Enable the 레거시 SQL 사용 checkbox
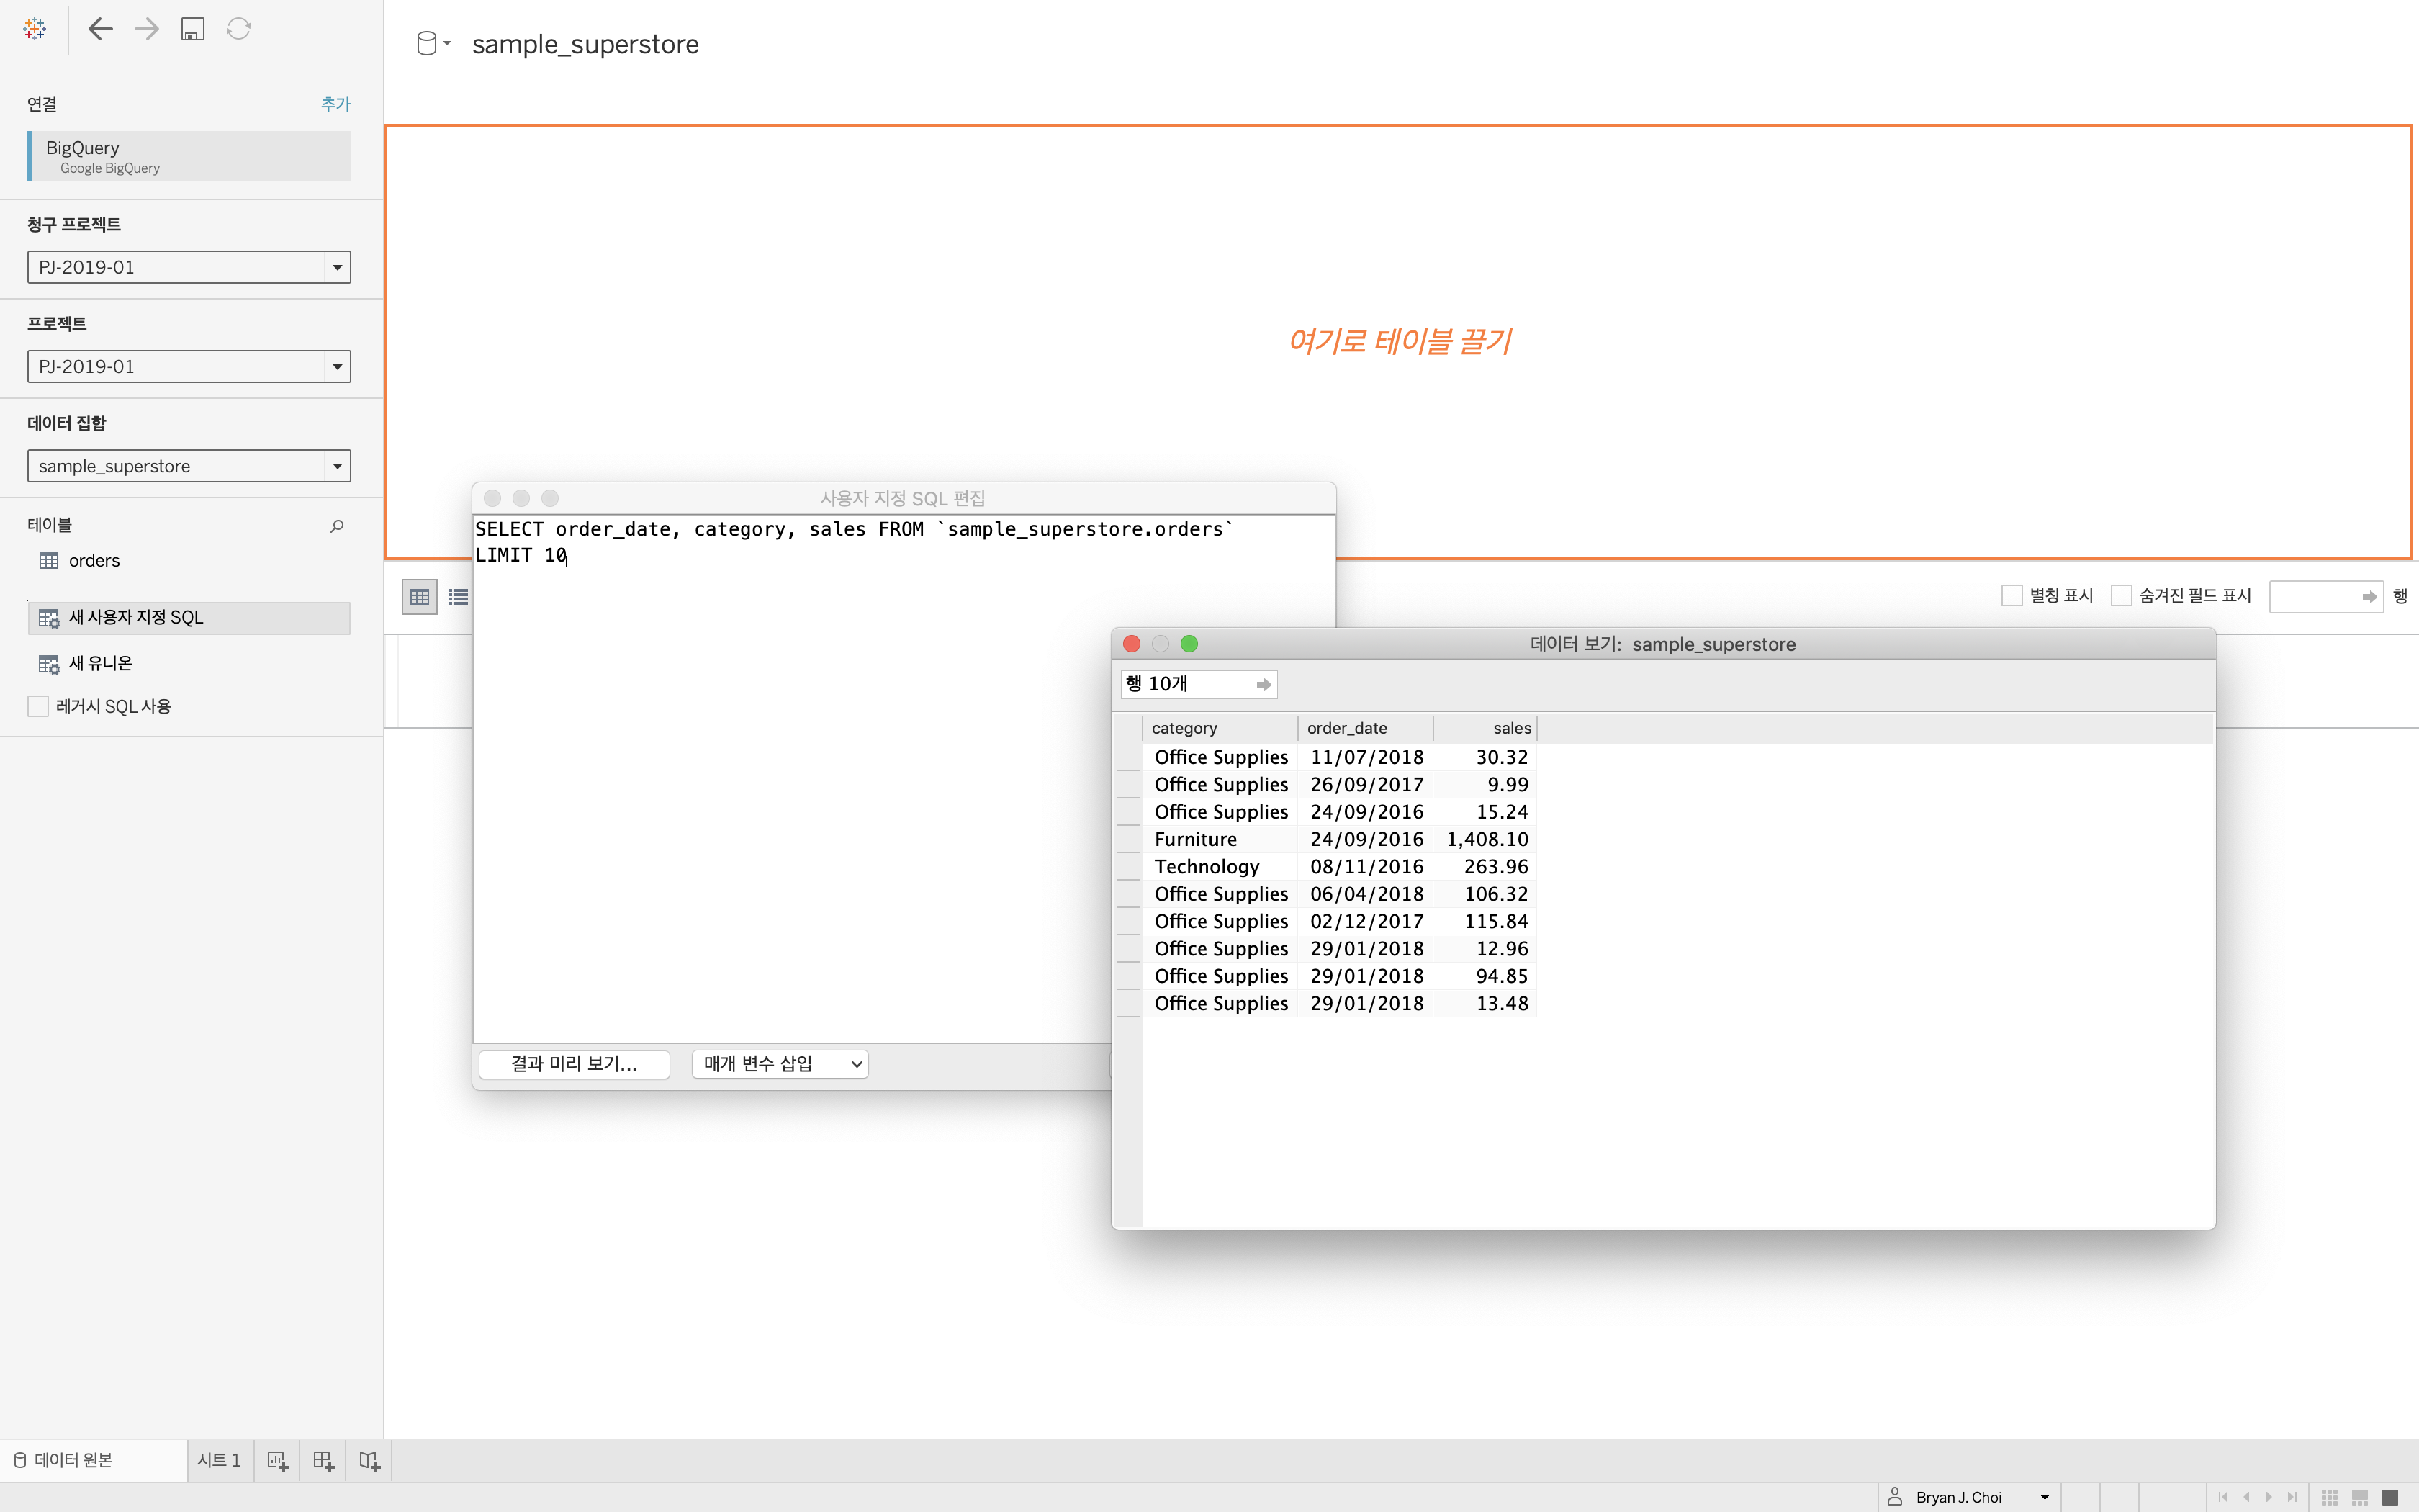This screenshot has width=2419, height=1512. [38, 706]
